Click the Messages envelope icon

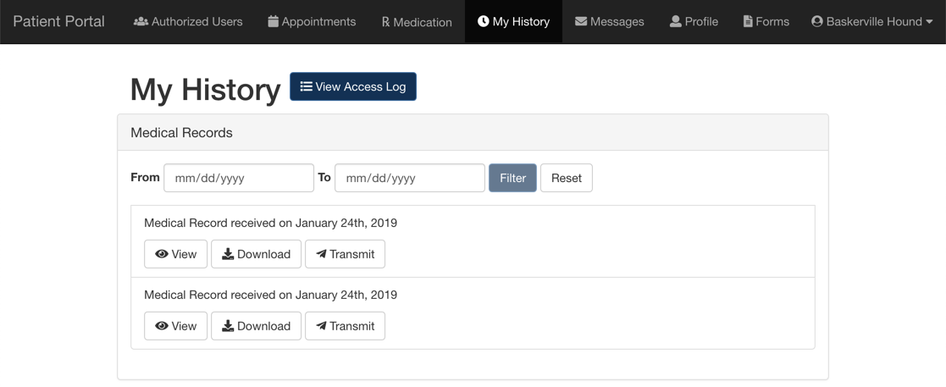[581, 22]
